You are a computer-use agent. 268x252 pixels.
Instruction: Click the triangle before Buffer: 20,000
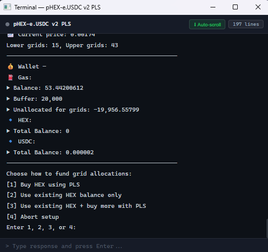8,99
